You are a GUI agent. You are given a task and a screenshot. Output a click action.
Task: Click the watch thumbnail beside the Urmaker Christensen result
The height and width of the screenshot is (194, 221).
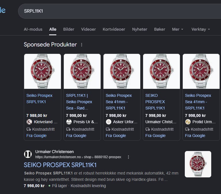point(198,164)
